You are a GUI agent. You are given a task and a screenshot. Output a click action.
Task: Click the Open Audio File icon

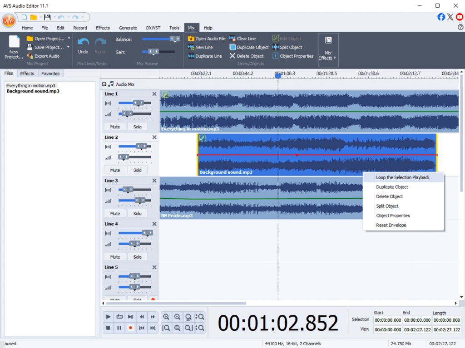coord(191,39)
